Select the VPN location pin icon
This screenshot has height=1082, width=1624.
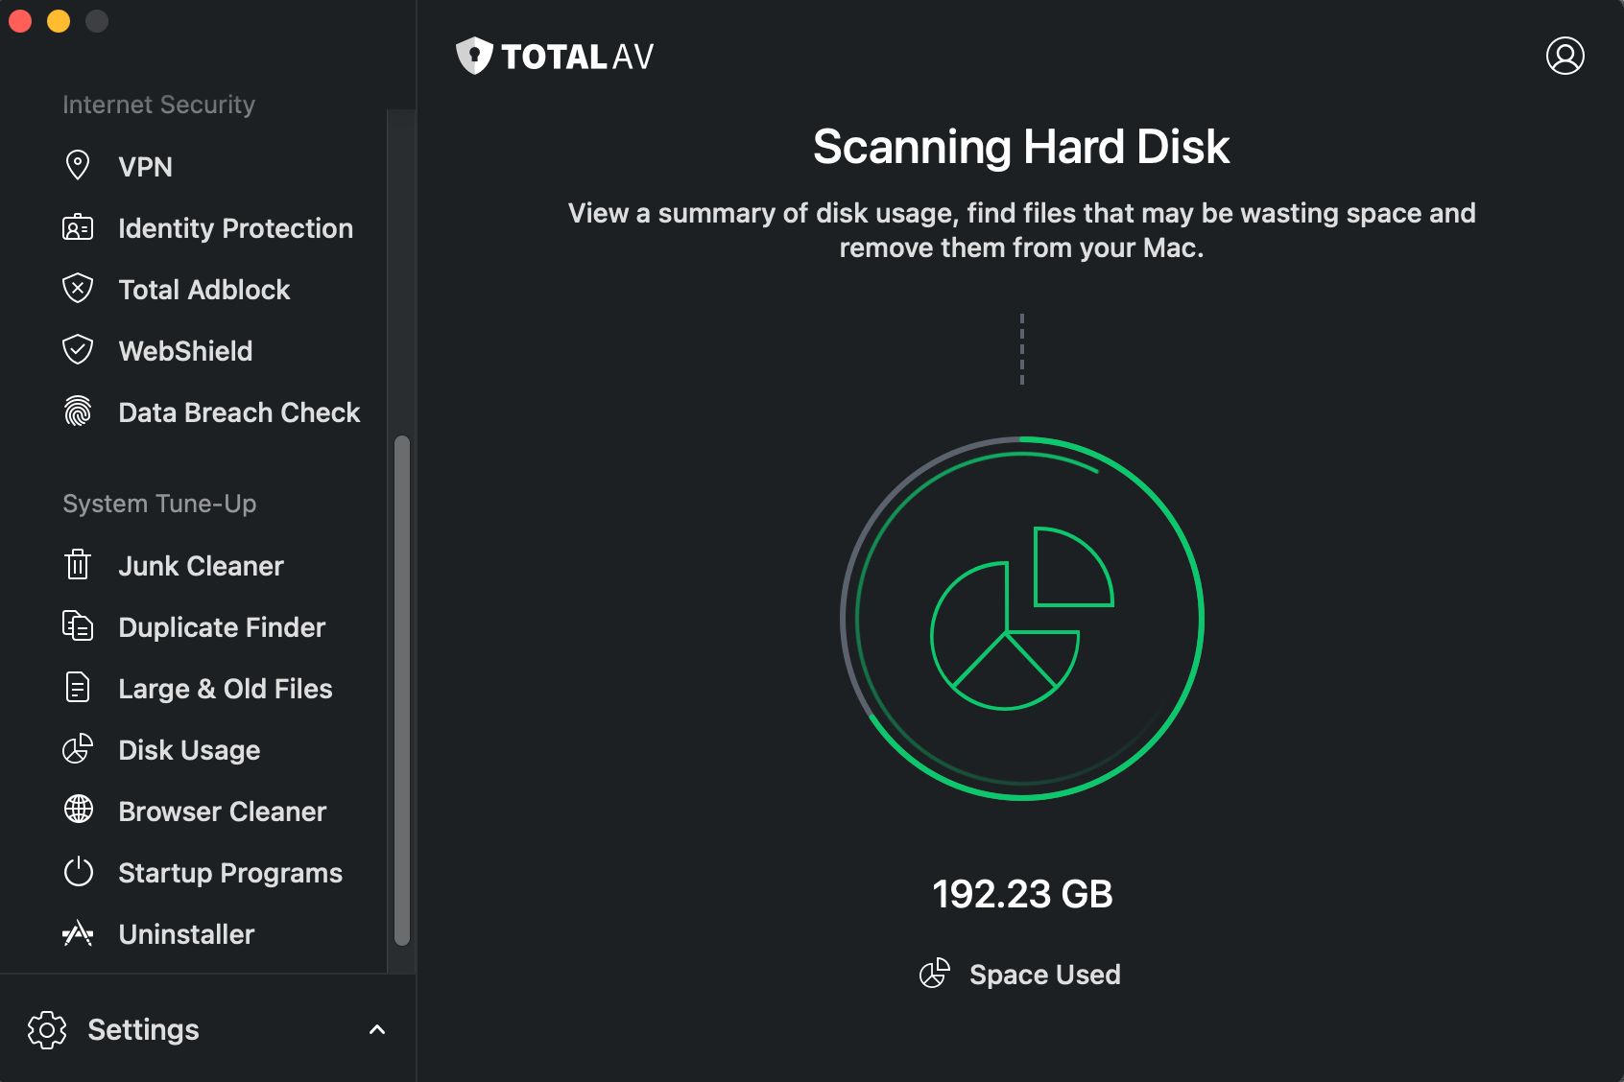coord(78,166)
